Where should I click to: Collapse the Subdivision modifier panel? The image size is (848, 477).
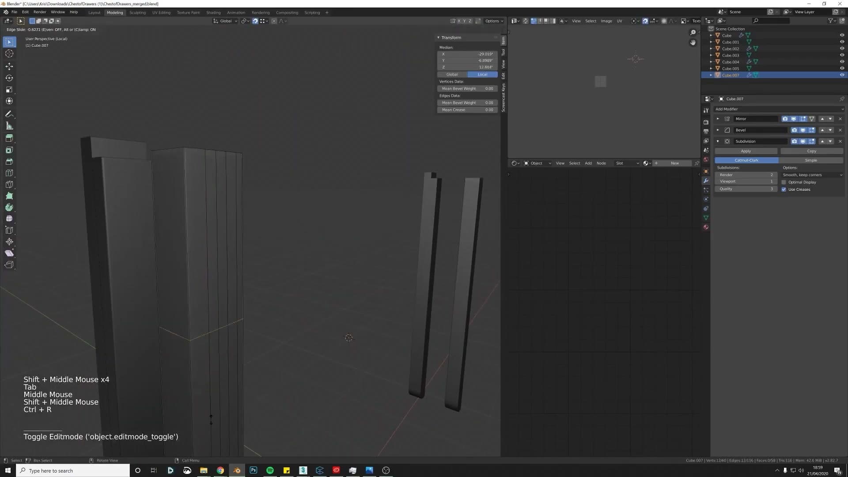(718, 141)
